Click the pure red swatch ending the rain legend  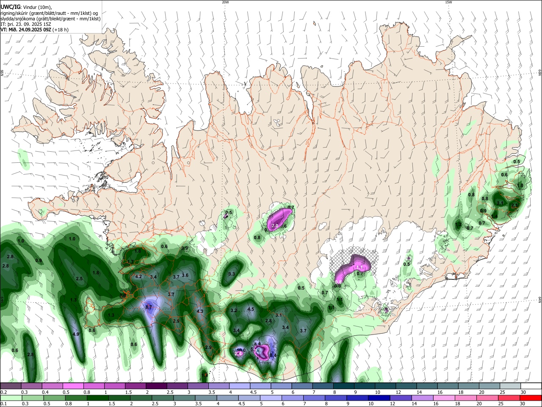[531, 398]
